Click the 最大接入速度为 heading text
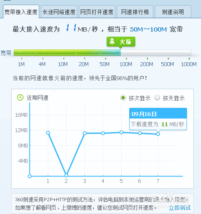The image size is (201, 214). (36, 29)
